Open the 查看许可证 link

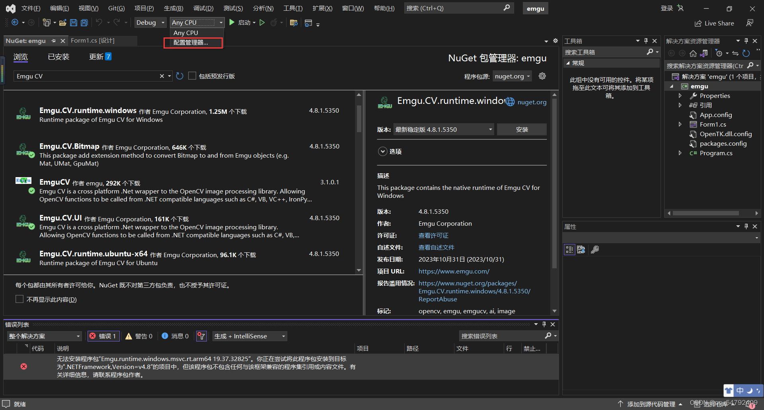pos(433,235)
